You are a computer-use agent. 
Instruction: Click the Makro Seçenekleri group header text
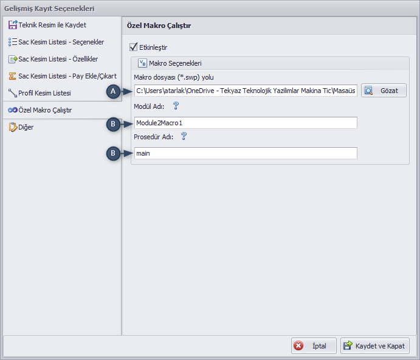coord(175,63)
